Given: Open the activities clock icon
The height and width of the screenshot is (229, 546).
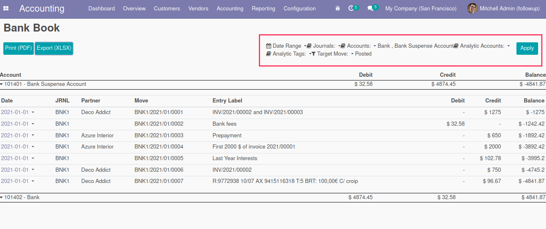Looking at the screenshot, I should [351, 8].
